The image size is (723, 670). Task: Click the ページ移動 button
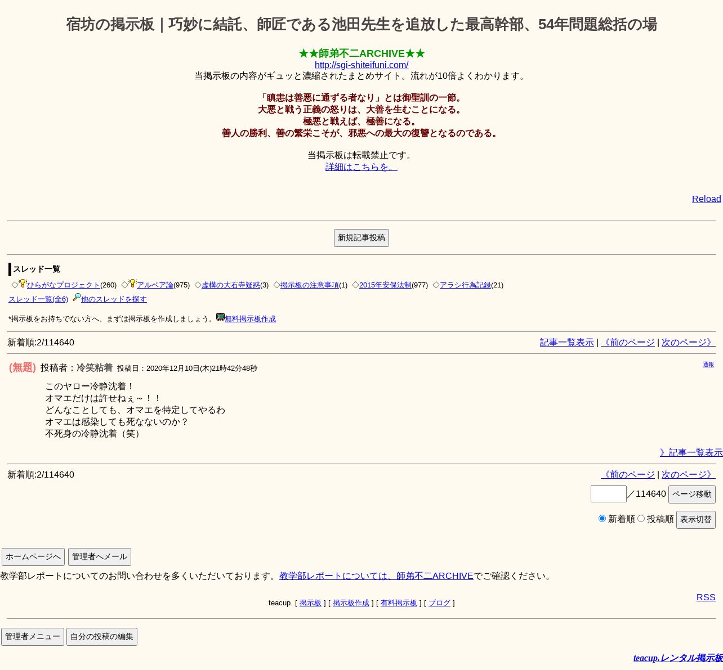tap(692, 494)
